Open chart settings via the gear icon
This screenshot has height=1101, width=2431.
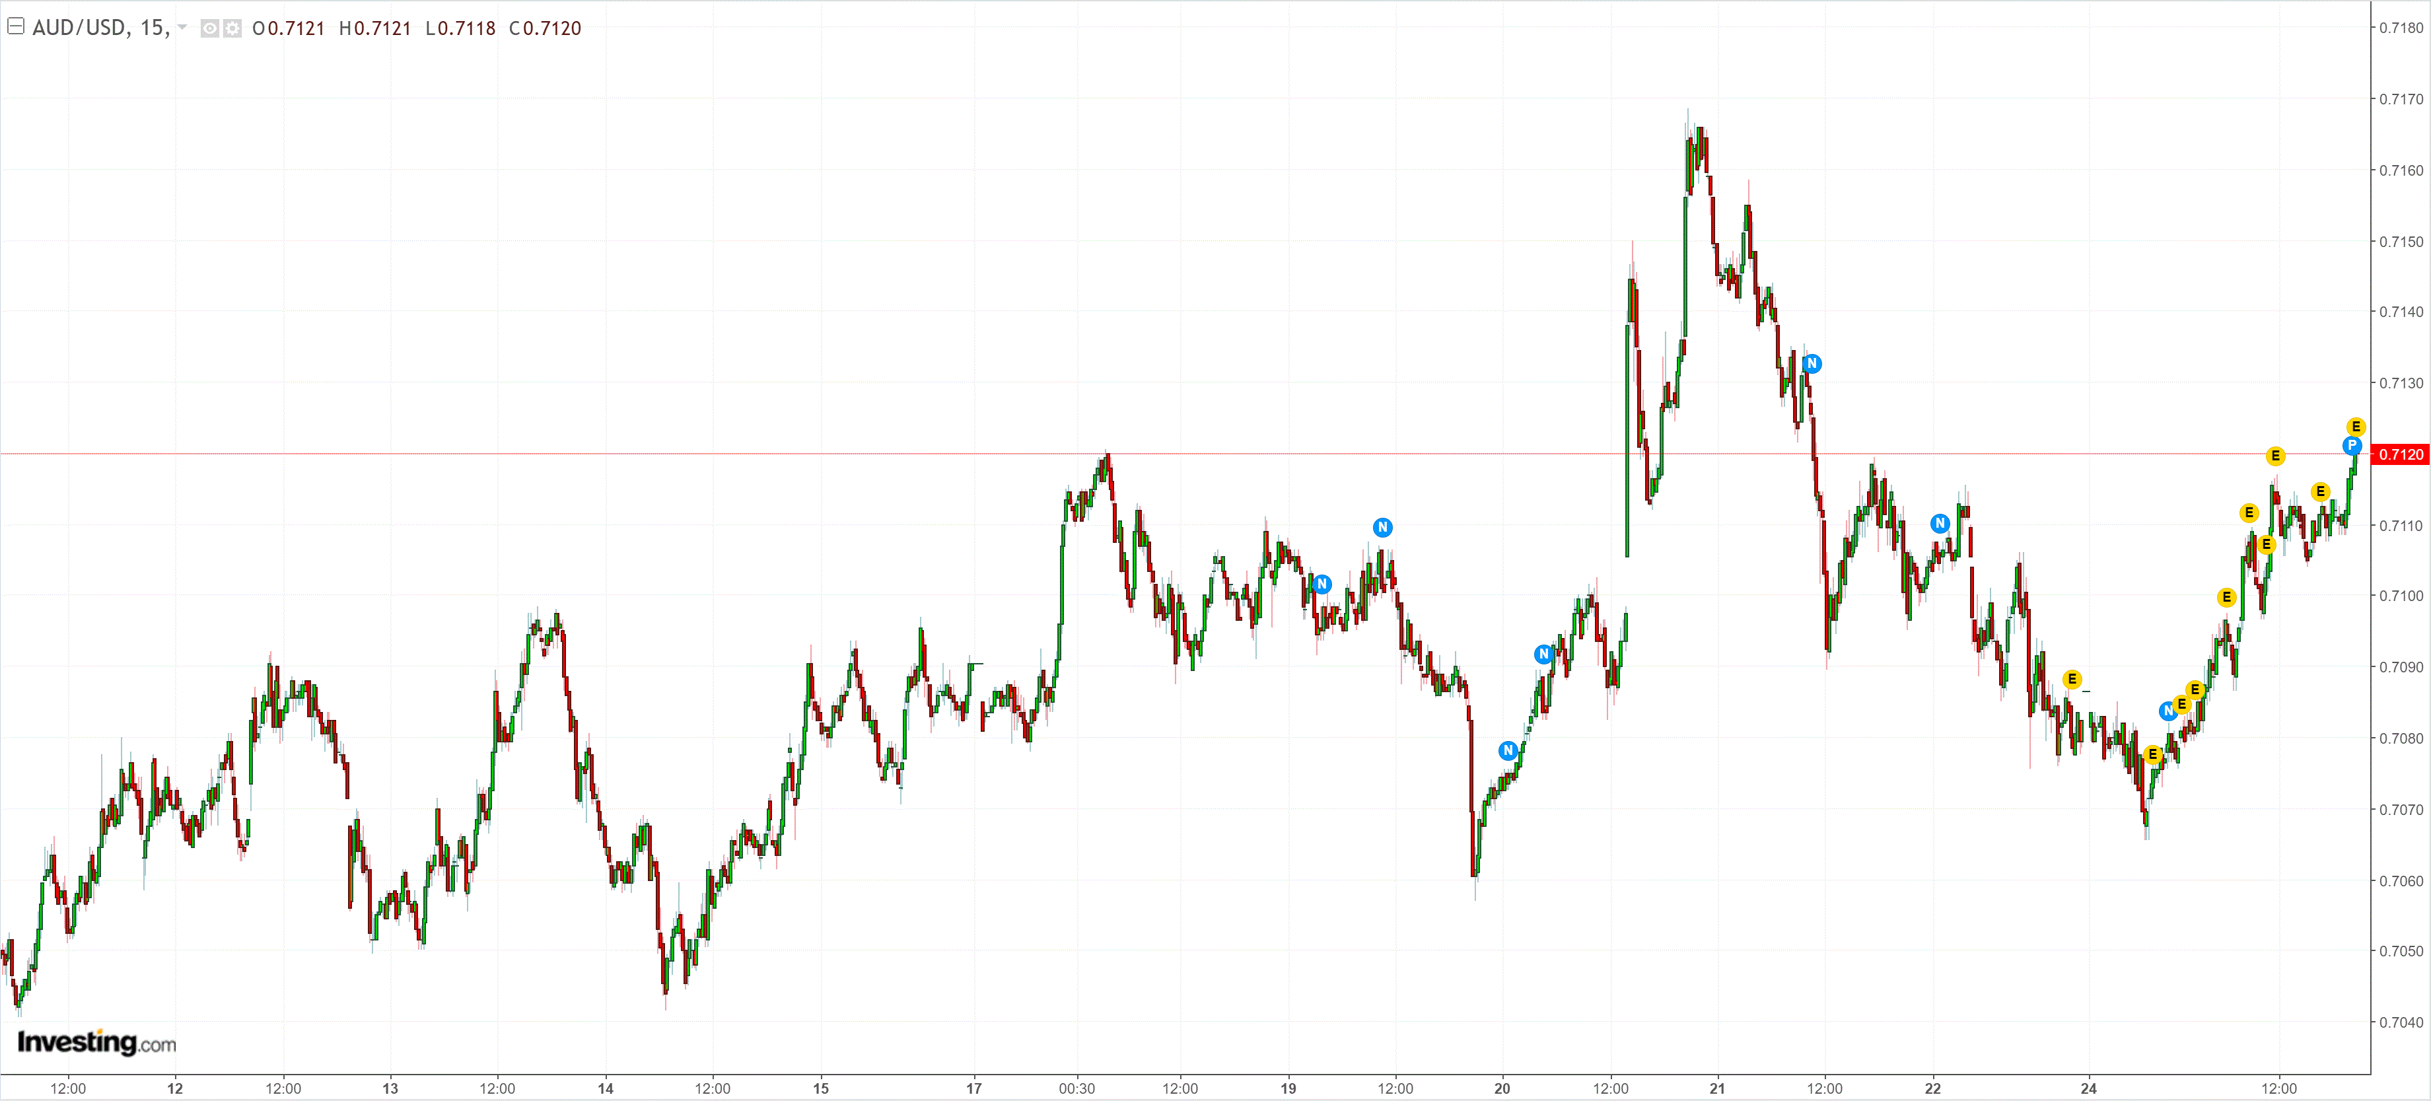coord(231,28)
